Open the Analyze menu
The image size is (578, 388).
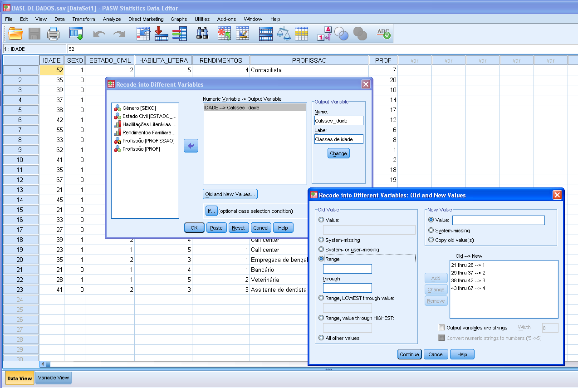tap(112, 19)
